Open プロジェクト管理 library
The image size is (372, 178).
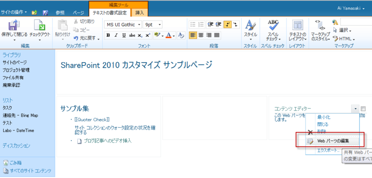point(16,70)
